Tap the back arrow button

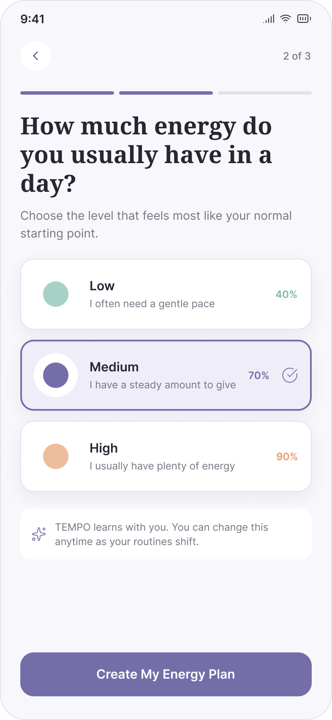[35, 56]
